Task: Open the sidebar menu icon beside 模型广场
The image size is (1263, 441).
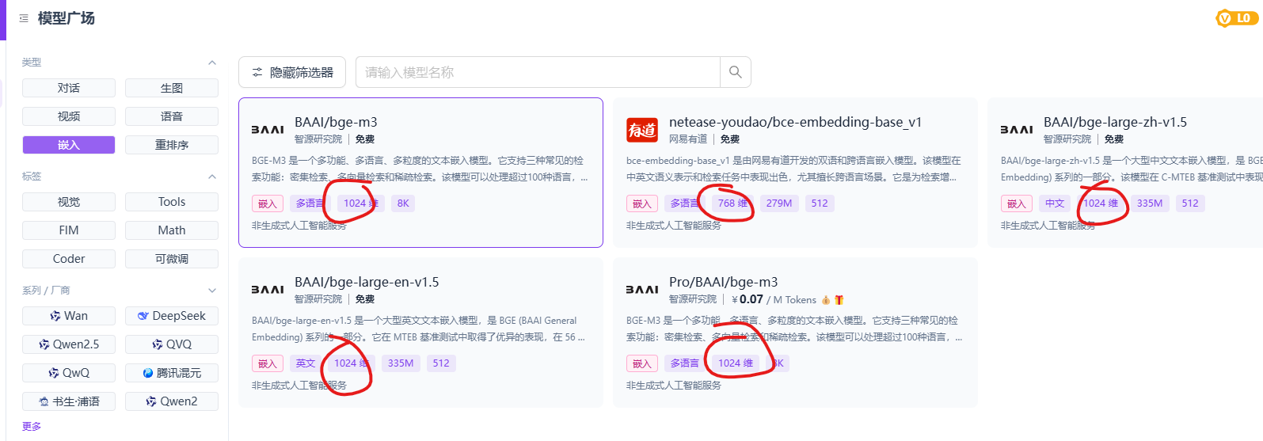Action: tap(24, 18)
